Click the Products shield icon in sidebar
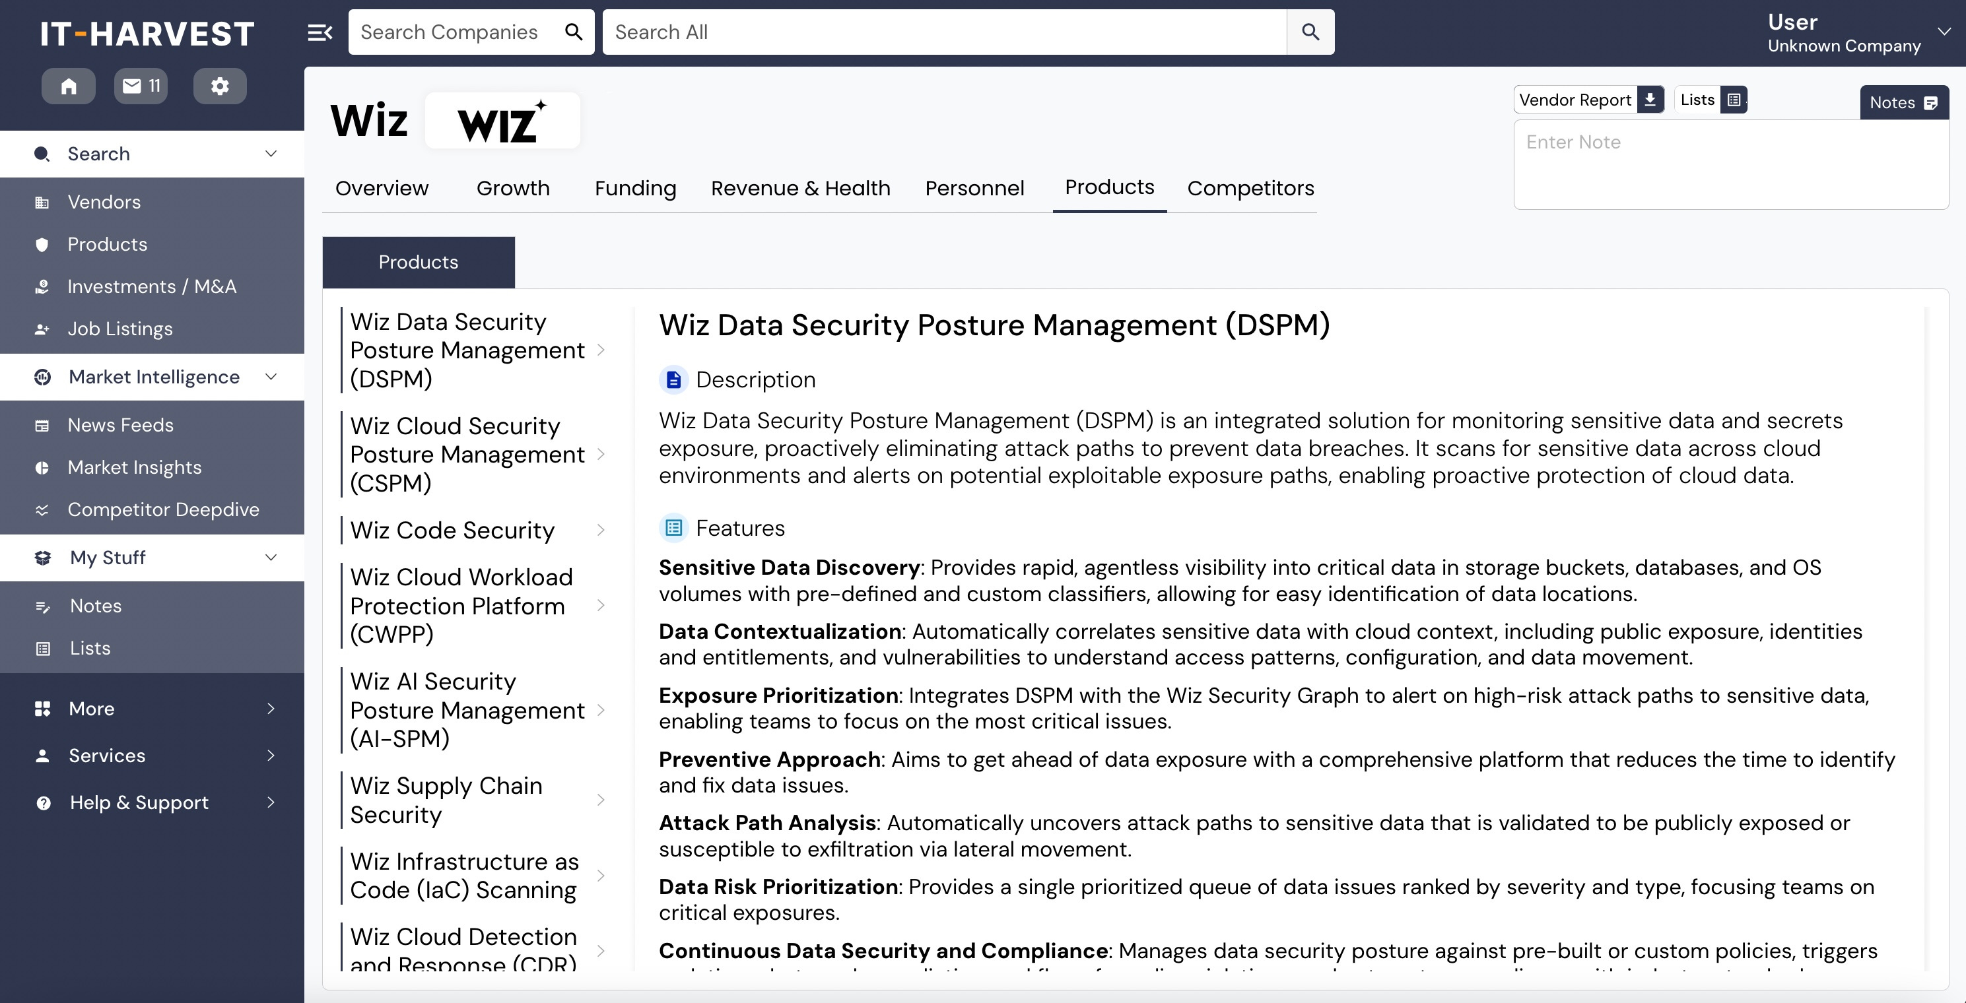The image size is (1966, 1003). (42, 245)
